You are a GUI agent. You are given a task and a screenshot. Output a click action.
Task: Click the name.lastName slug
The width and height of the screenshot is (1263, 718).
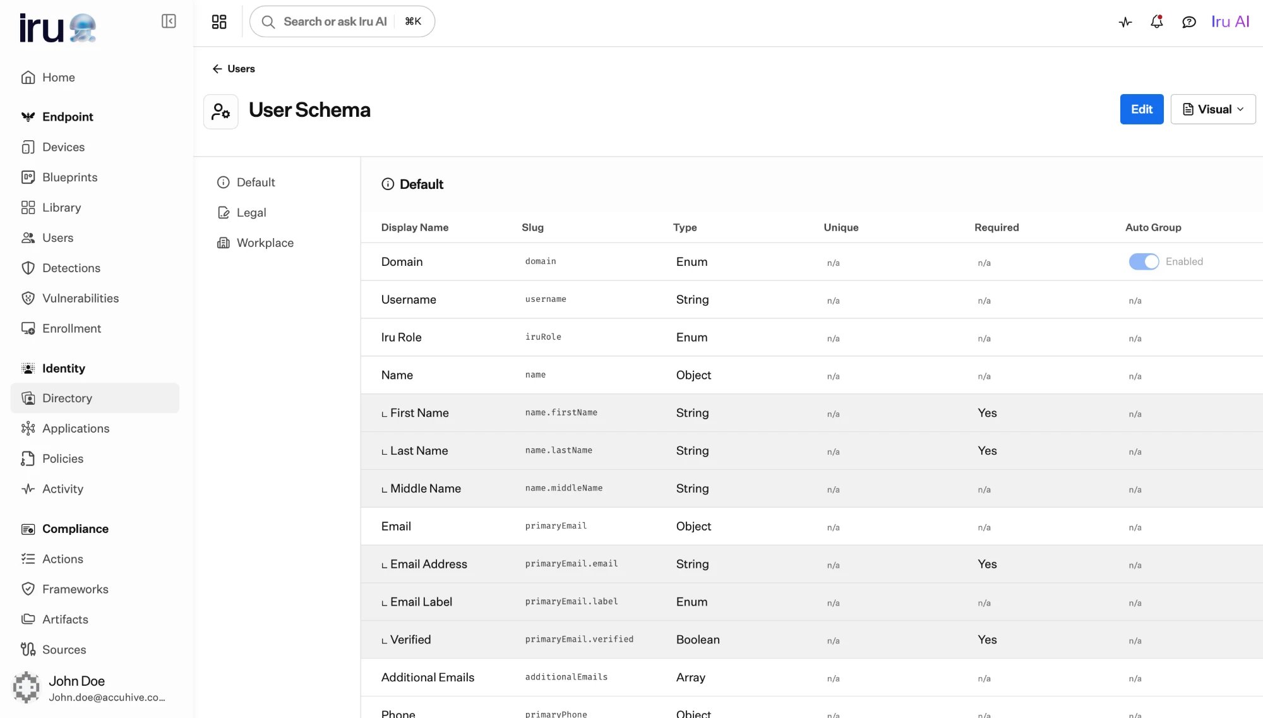point(558,450)
